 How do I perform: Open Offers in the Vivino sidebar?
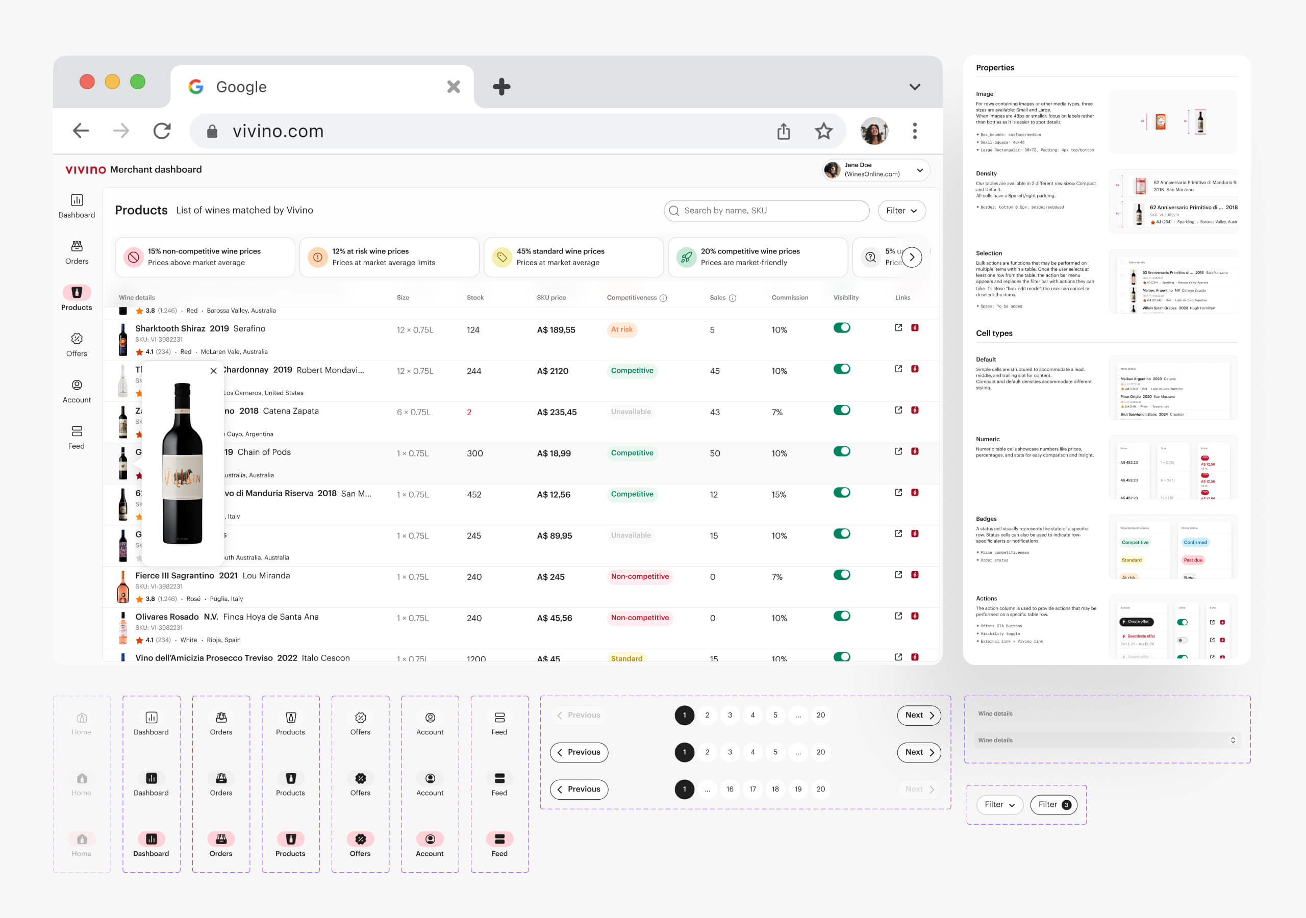(77, 345)
